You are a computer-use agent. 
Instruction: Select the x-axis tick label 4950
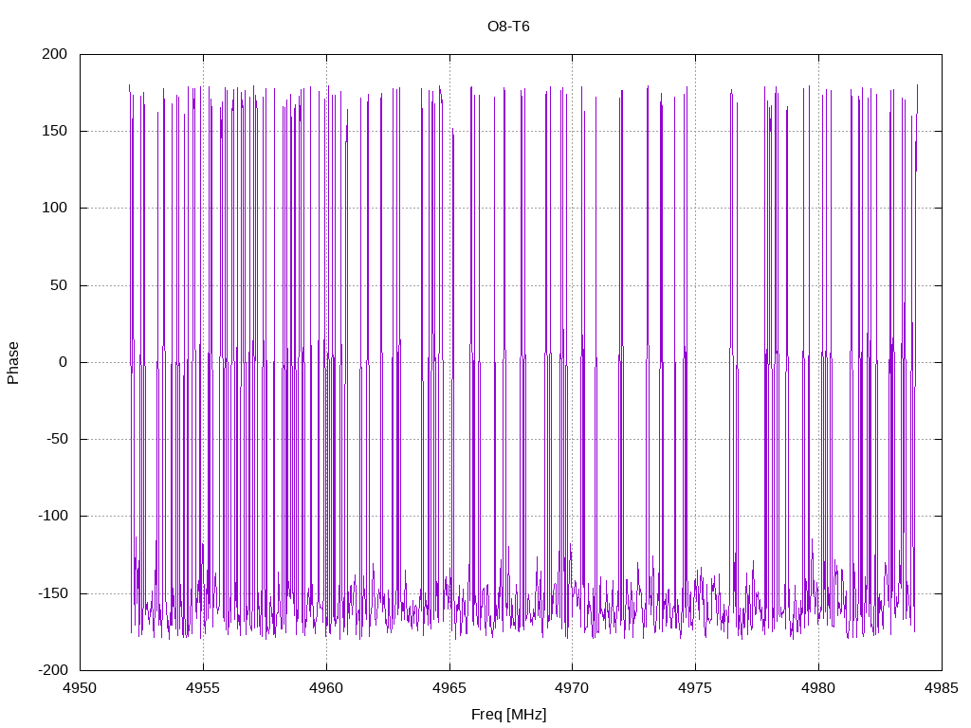pos(80,688)
